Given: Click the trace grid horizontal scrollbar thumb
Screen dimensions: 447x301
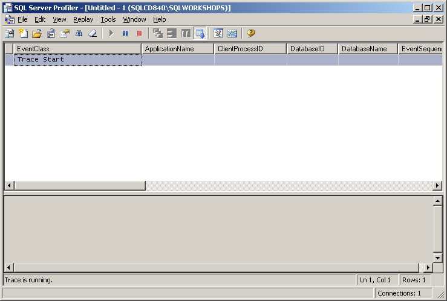Looking at the screenshot, I should [x=80, y=186].
